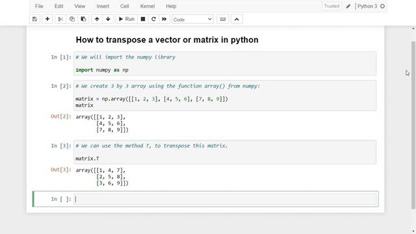Click the In [1] prompt label

point(61,57)
